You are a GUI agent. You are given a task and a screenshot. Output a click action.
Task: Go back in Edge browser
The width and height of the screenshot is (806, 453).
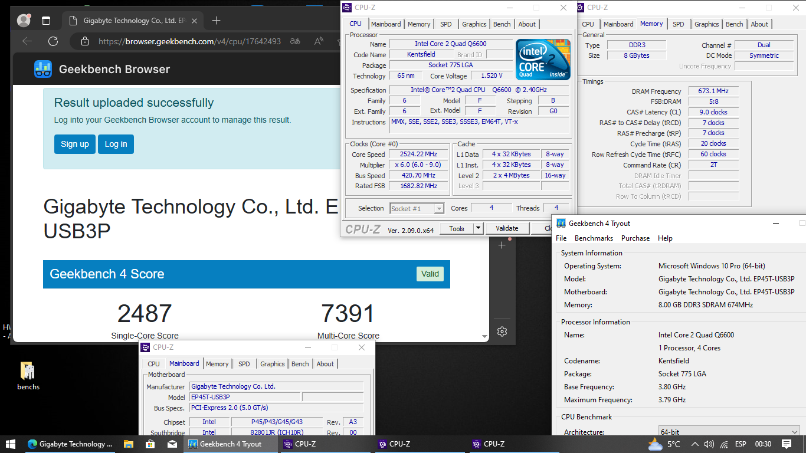pyautogui.click(x=27, y=41)
